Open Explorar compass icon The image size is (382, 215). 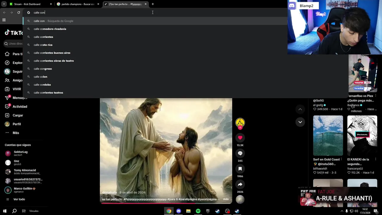tap(7, 63)
